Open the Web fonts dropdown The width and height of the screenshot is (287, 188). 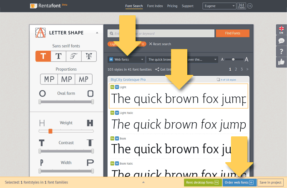(x=126, y=59)
